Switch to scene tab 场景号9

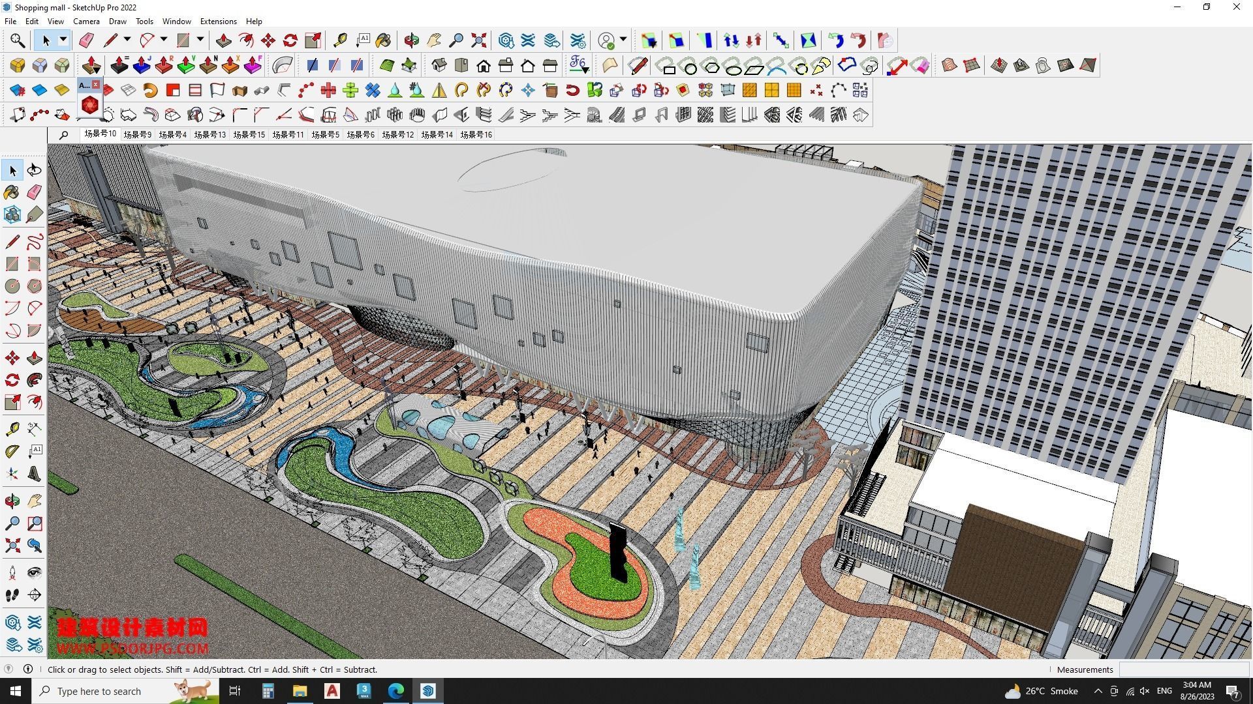click(x=137, y=134)
